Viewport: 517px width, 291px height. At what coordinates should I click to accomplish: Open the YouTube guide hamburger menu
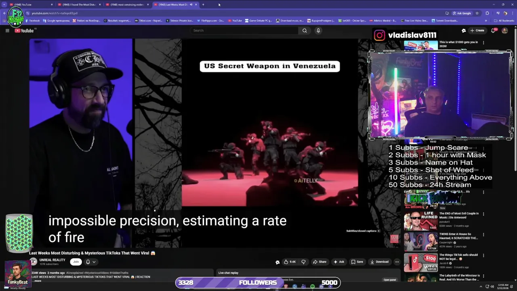tap(7, 30)
